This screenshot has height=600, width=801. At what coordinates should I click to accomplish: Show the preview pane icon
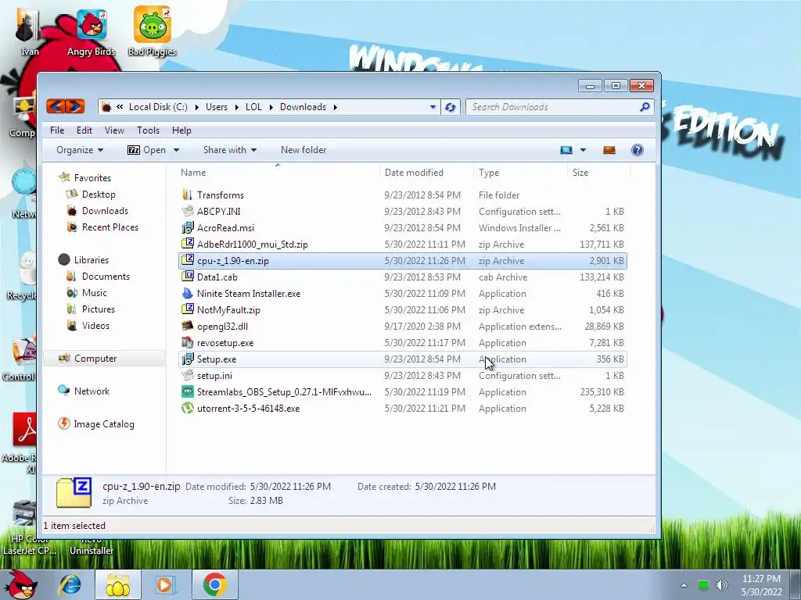[609, 150]
